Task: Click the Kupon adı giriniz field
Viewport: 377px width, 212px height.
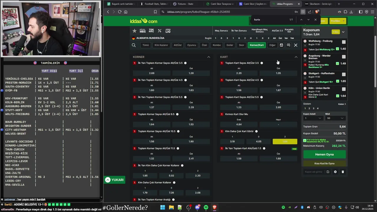Action: [x=314, y=172]
